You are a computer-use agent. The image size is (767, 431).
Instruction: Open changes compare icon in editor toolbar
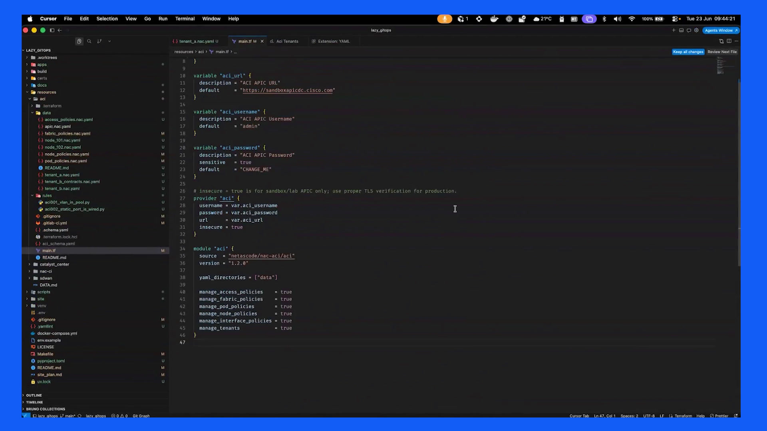[x=721, y=41]
